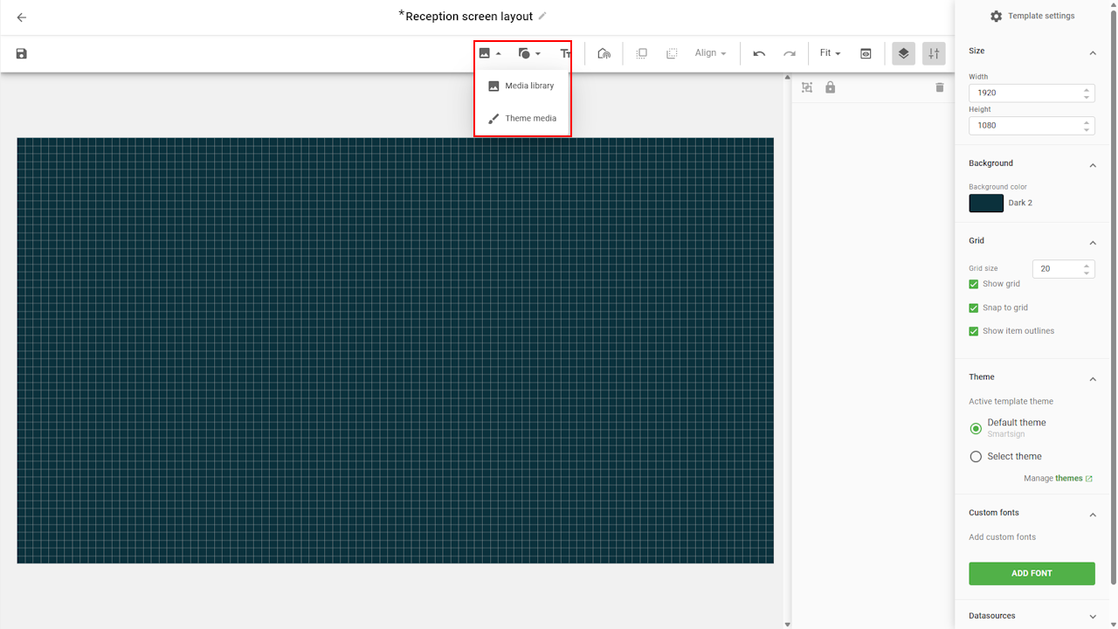
Task: Select the text tool icon
Action: pyautogui.click(x=565, y=53)
